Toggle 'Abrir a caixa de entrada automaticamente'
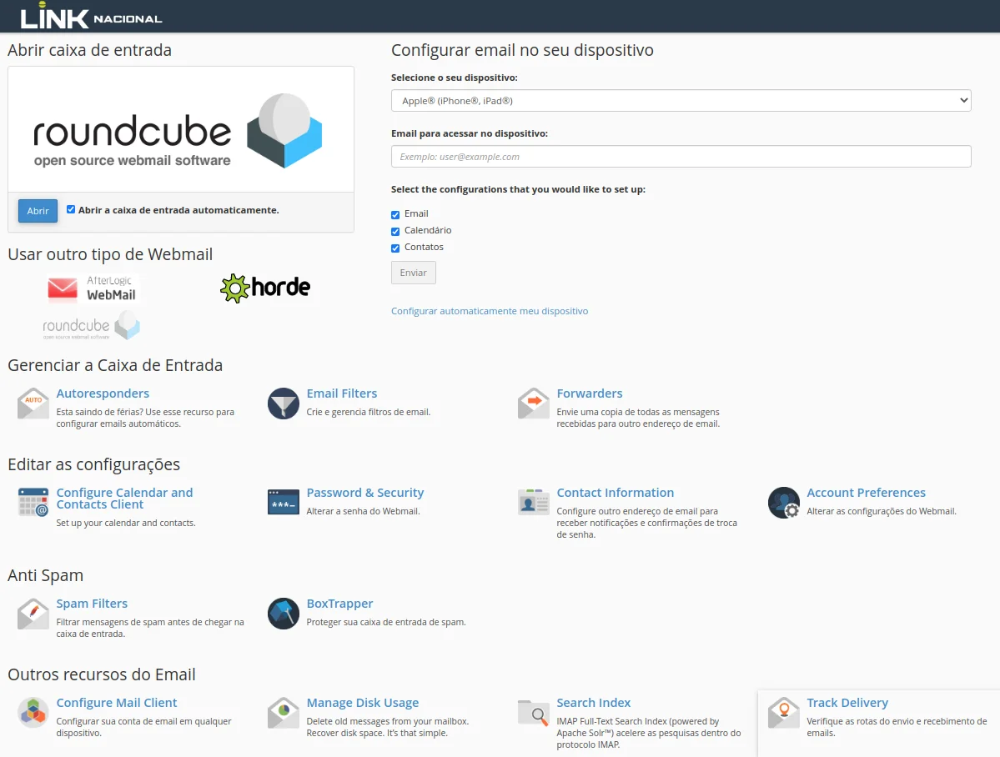Image resolution: width=1000 pixels, height=757 pixels. click(x=71, y=210)
